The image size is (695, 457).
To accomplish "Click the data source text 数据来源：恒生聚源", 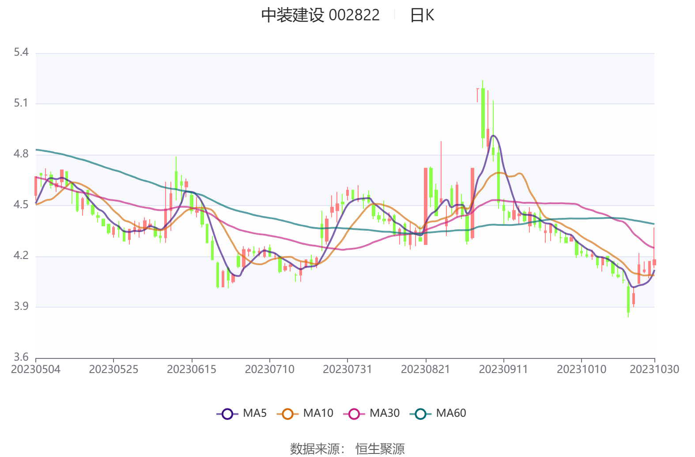I will pos(347,449).
